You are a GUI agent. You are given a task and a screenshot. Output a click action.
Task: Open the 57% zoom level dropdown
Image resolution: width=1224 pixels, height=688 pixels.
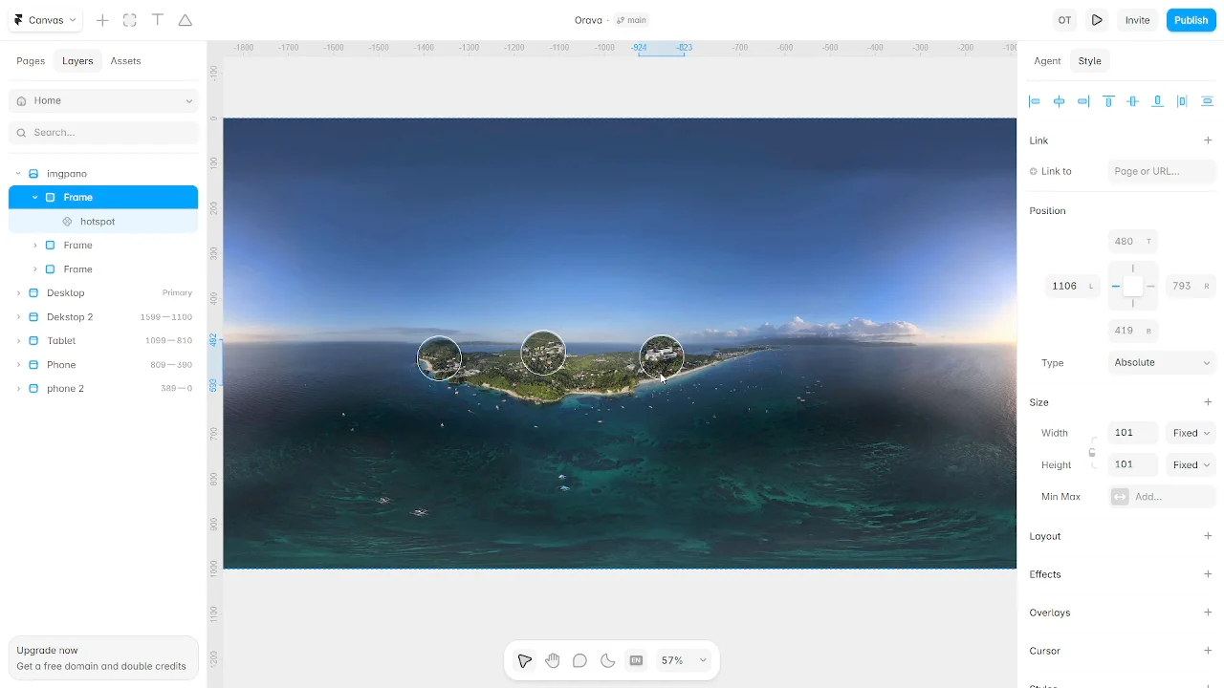click(x=684, y=660)
